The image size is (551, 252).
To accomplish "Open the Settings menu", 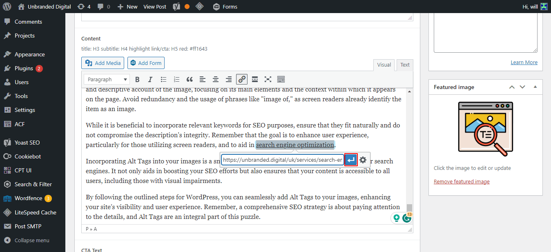I will coord(25,110).
